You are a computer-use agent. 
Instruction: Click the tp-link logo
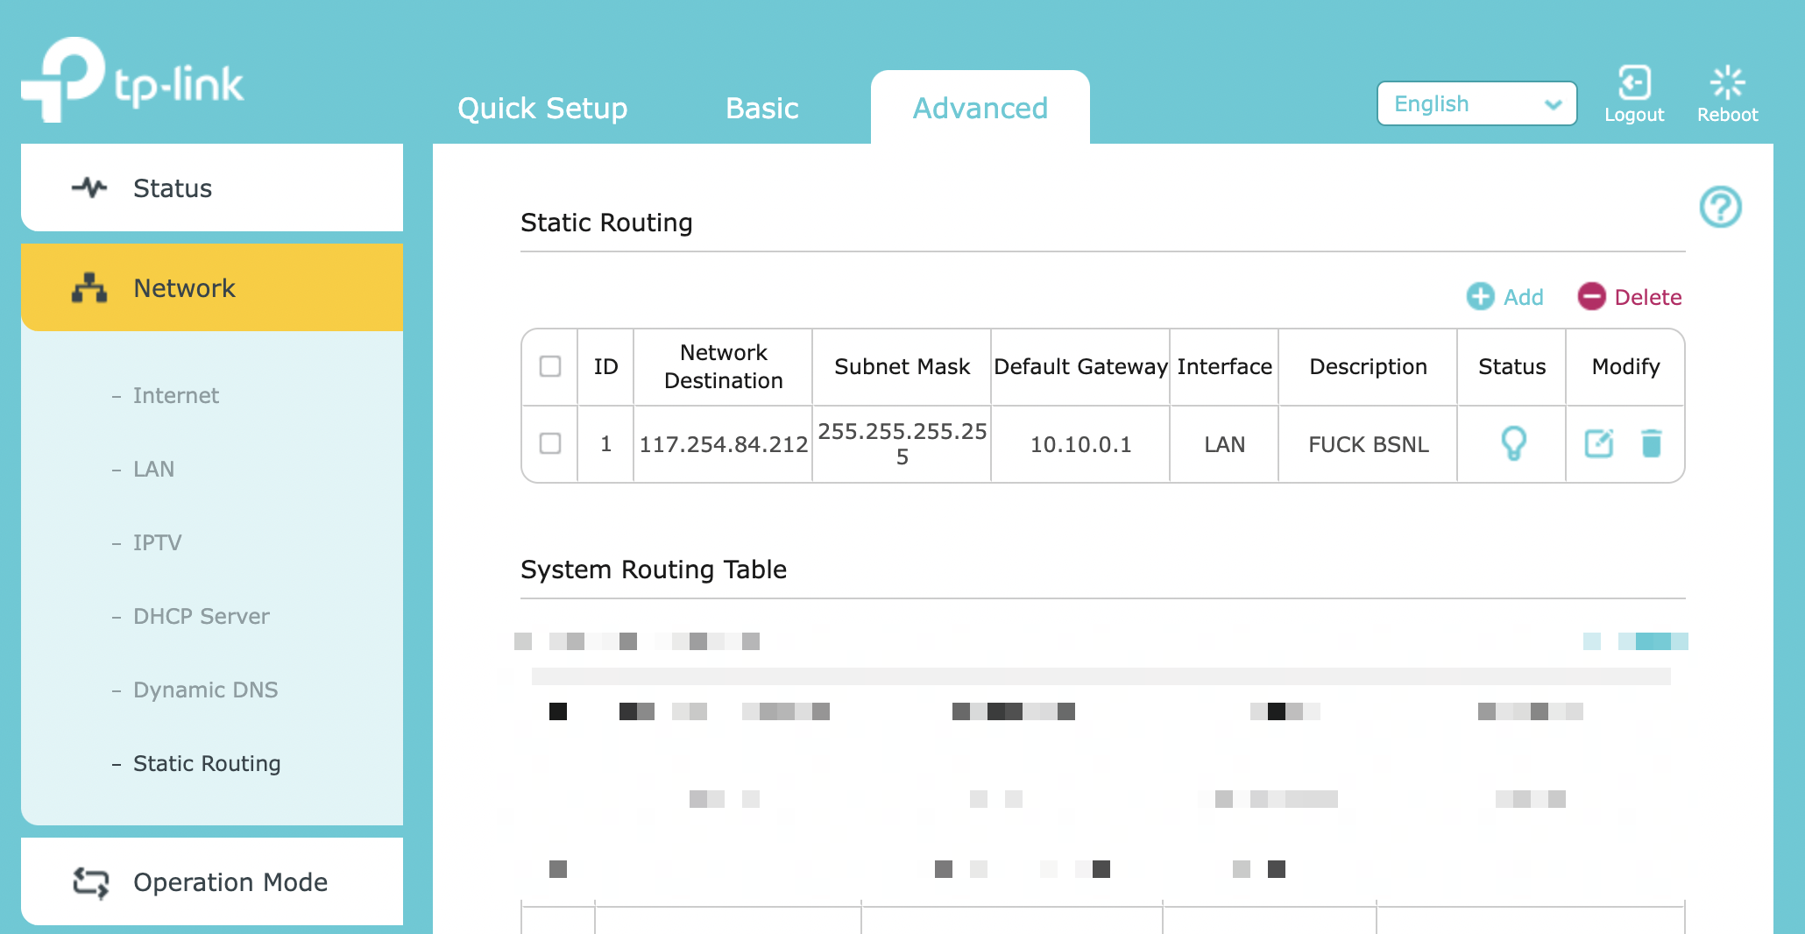pyautogui.click(x=133, y=81)
